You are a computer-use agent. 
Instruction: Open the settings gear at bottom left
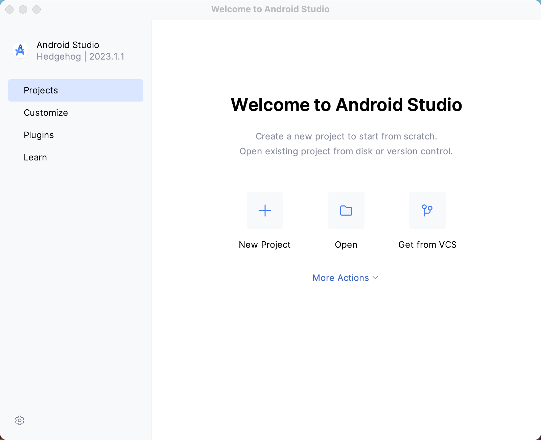tap(20, 420)
